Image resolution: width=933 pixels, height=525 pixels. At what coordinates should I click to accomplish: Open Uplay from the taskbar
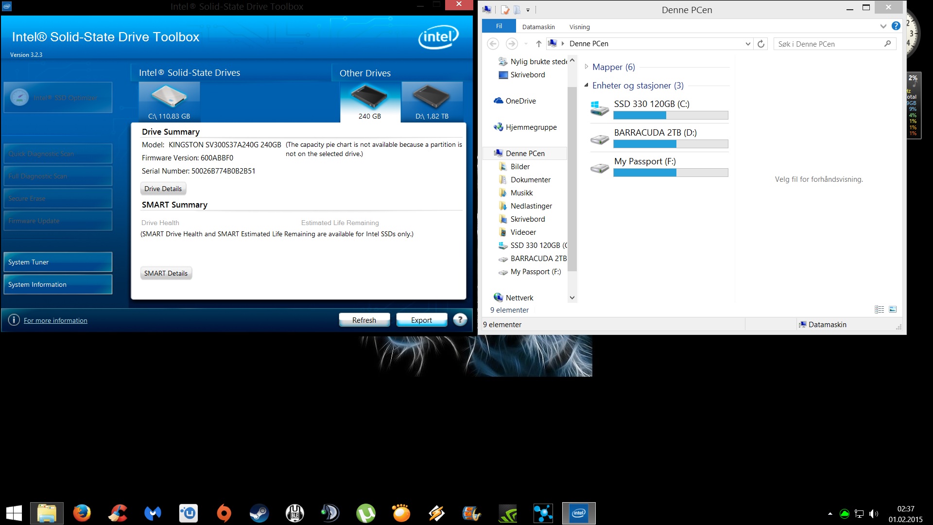pos(189,513)
